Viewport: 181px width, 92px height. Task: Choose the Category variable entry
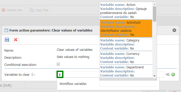pos(126,44)
